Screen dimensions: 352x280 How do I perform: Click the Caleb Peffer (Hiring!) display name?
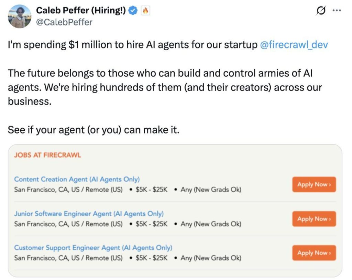coord(81,10)
